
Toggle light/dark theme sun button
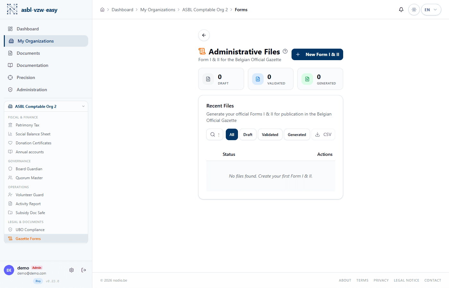tap(414, 10)
